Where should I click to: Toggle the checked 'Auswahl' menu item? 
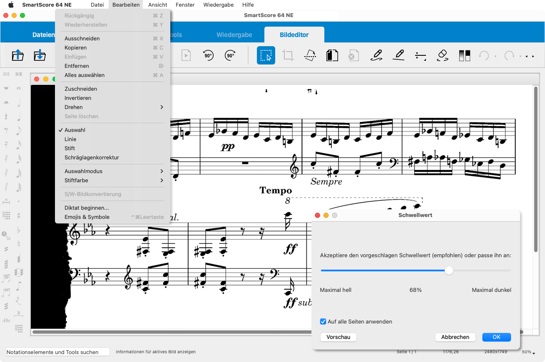point(75,130)
